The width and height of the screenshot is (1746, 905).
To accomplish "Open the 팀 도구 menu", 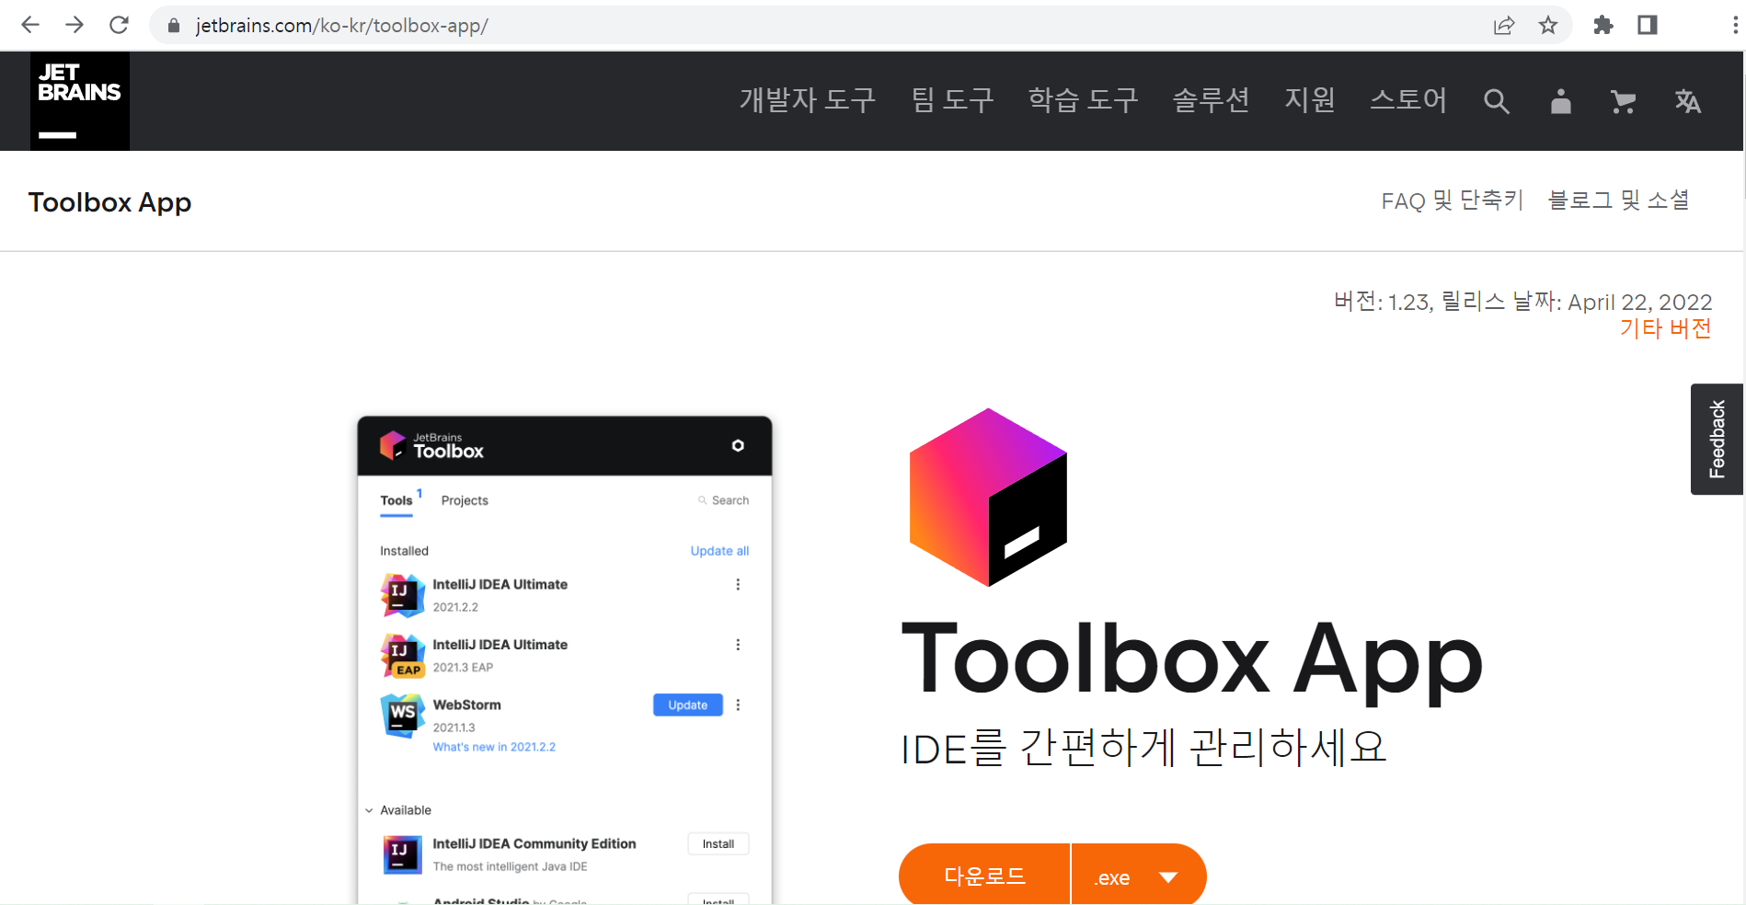I will (x=952, y=100).
